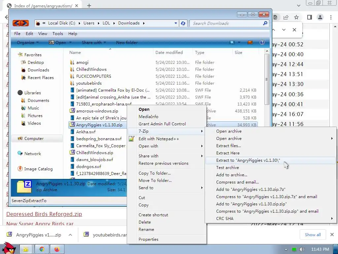Select Grant Admin Full Control
The width and height of the screenshot is (338, 254).
click(166, 124)
